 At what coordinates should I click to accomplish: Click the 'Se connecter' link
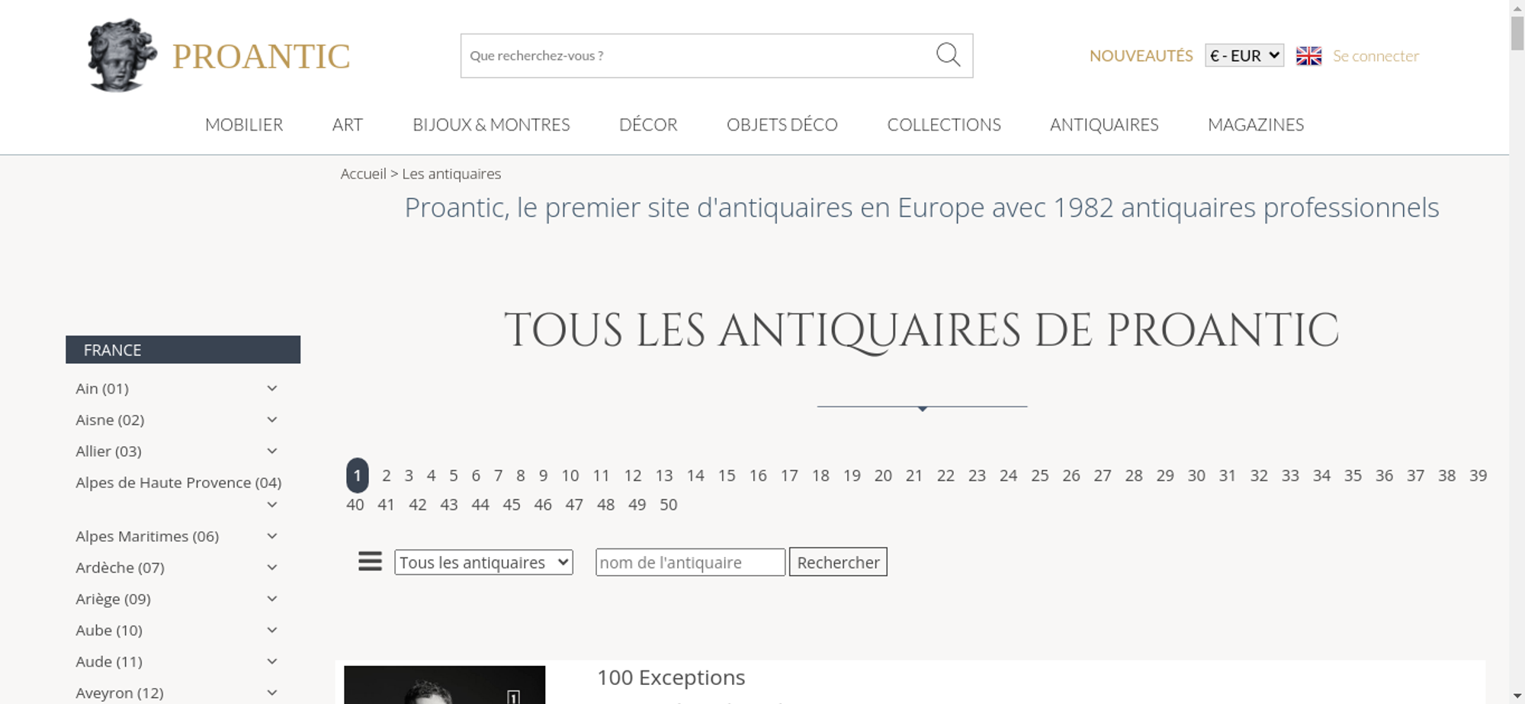pyautogui.click(x=1376, y=56)
